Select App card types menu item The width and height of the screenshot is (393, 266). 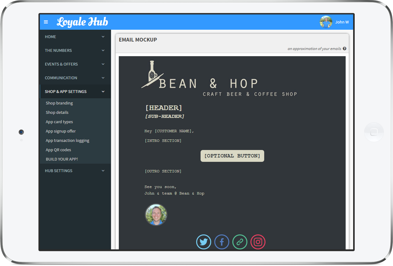pos(59,122)
